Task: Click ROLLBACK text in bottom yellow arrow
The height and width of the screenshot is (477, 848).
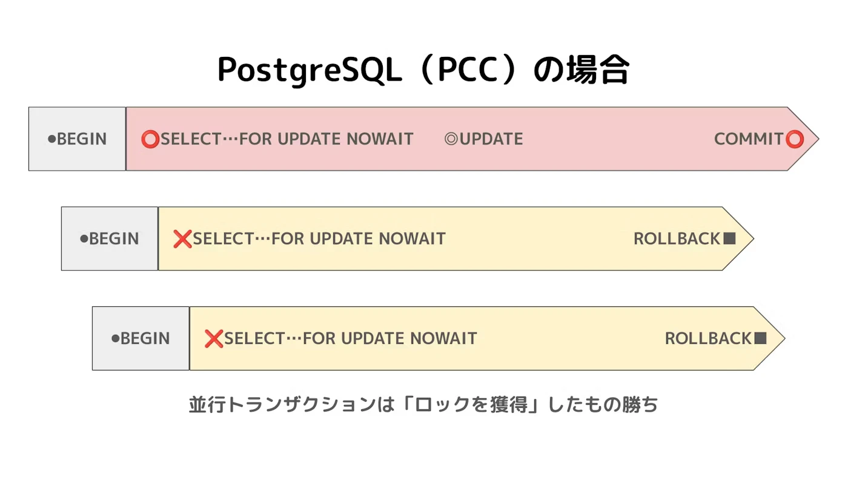Action: pos(709,338)
